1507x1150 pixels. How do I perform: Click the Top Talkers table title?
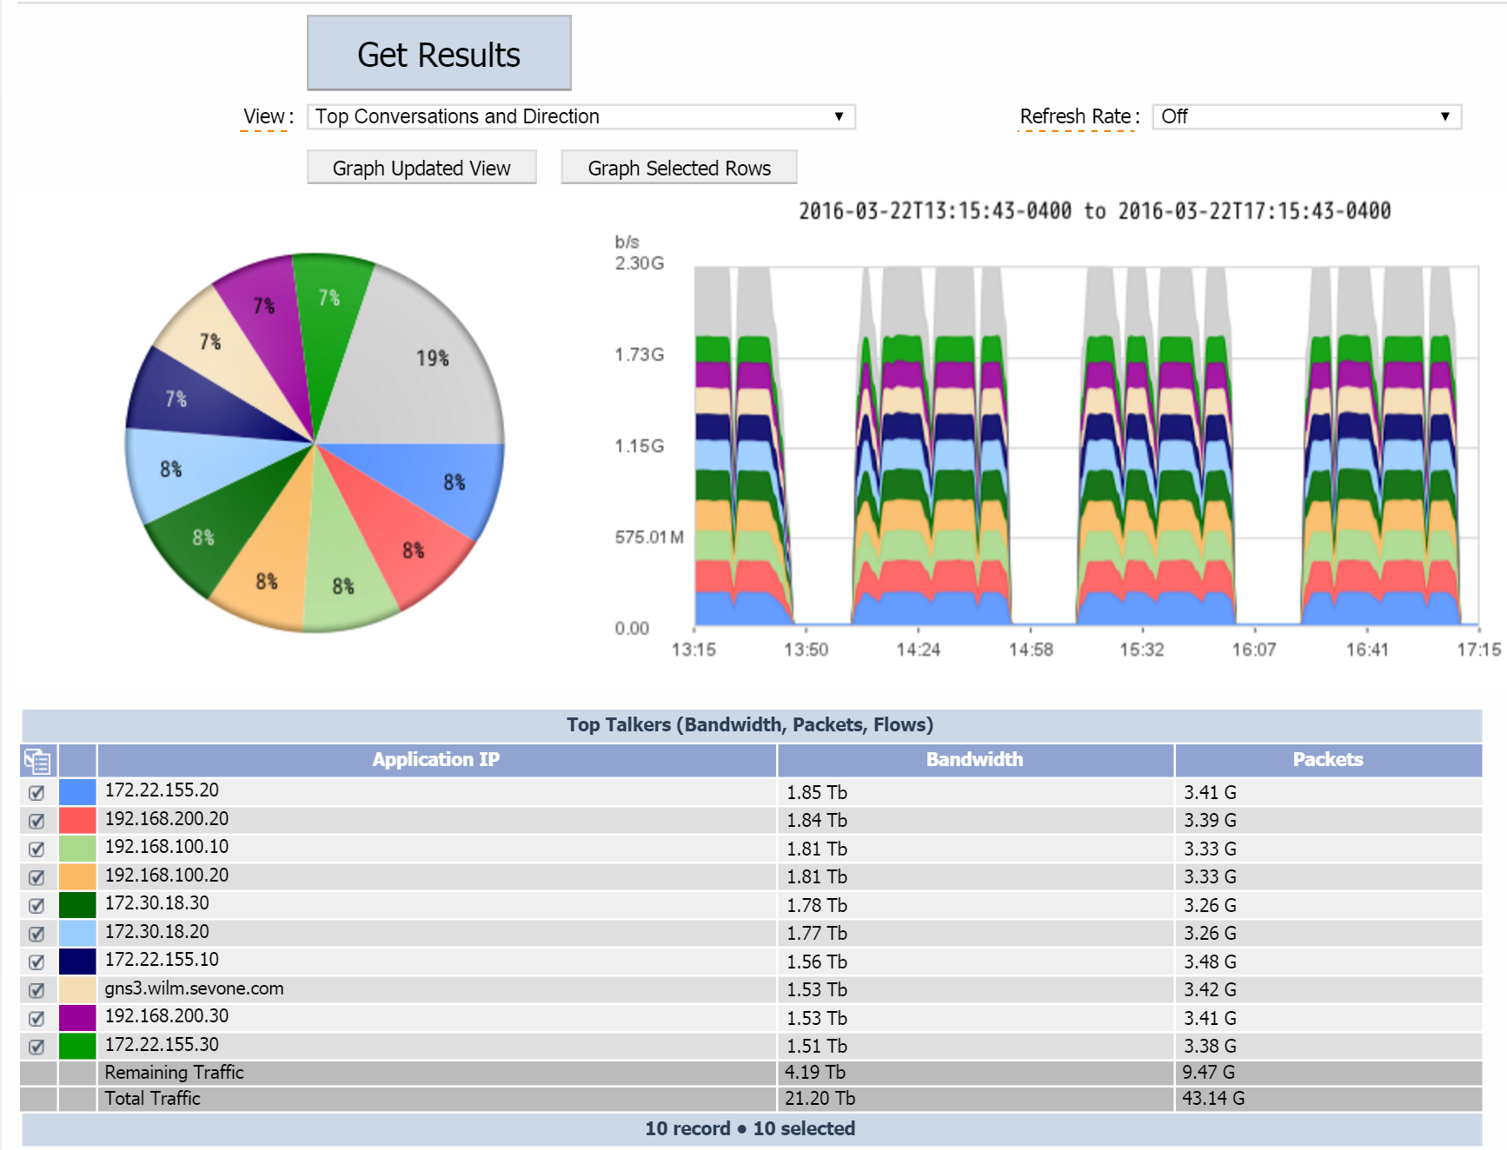click(750, 725)
